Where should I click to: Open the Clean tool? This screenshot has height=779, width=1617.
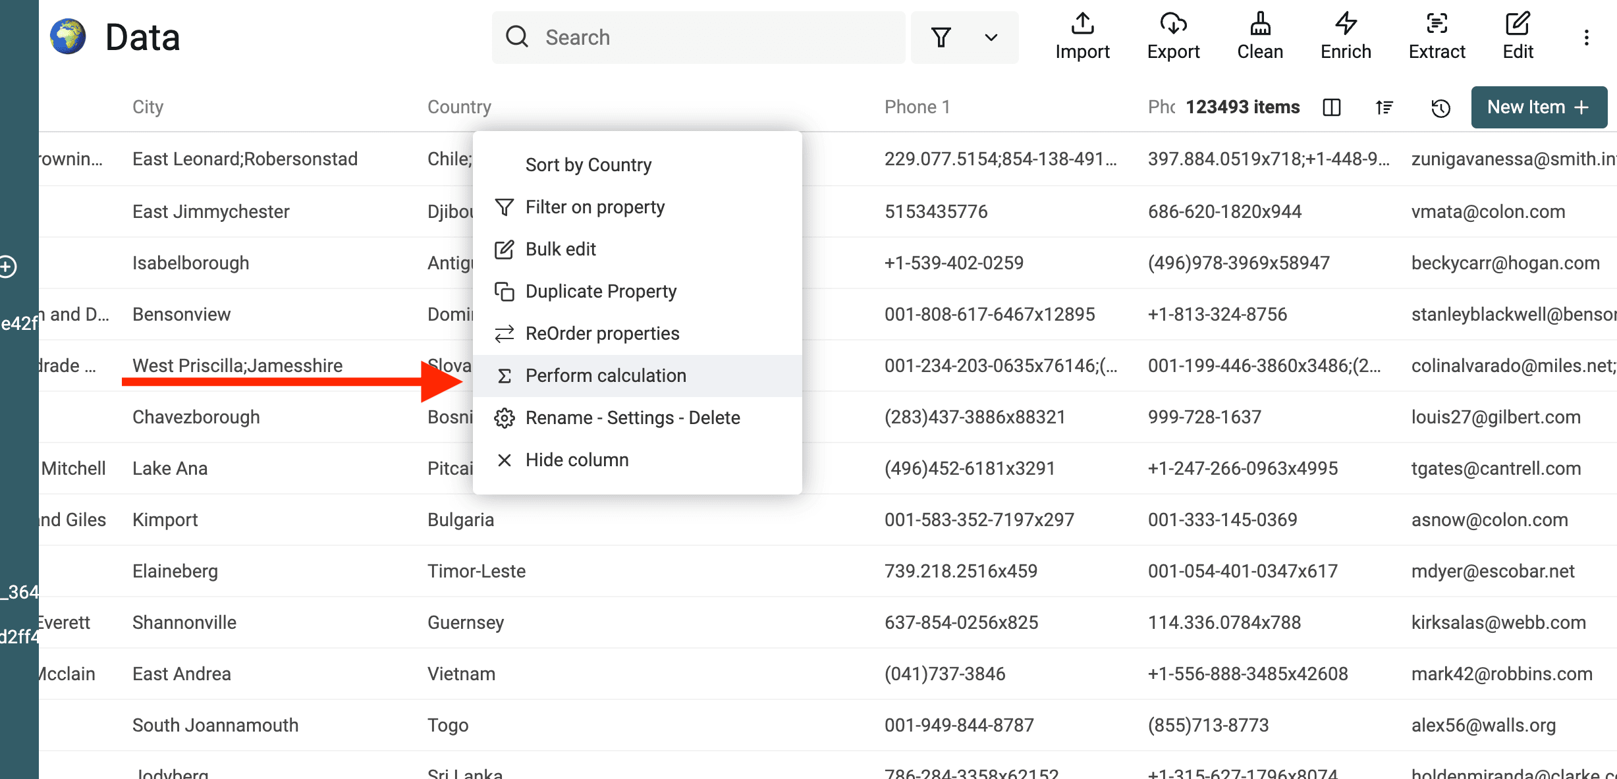pos(1260,37)
